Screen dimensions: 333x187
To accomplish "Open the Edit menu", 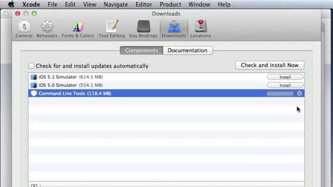I will pos(70,4).
